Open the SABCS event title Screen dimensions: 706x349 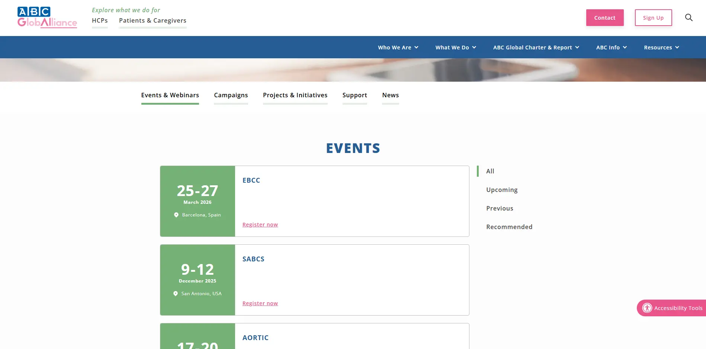253,259
